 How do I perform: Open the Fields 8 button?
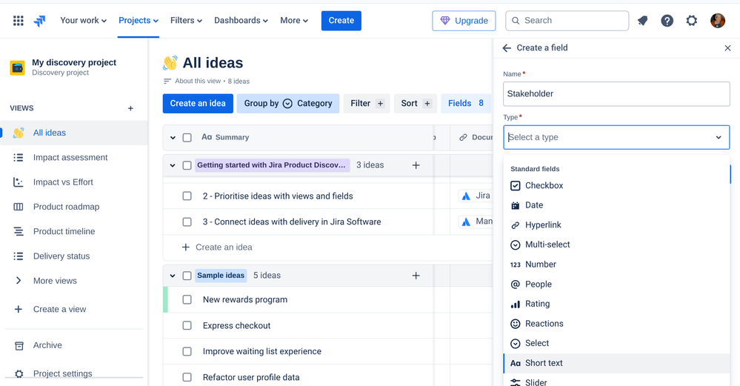(466, 104)
